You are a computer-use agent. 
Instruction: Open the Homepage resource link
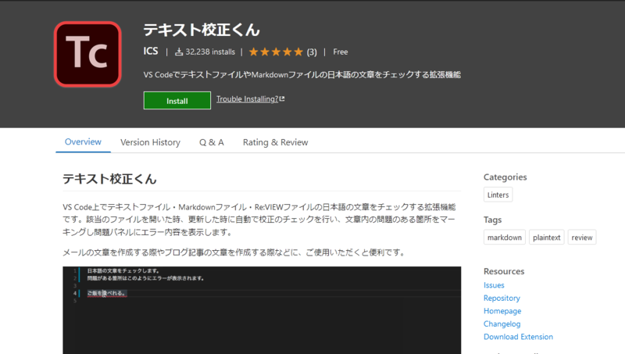502,311
